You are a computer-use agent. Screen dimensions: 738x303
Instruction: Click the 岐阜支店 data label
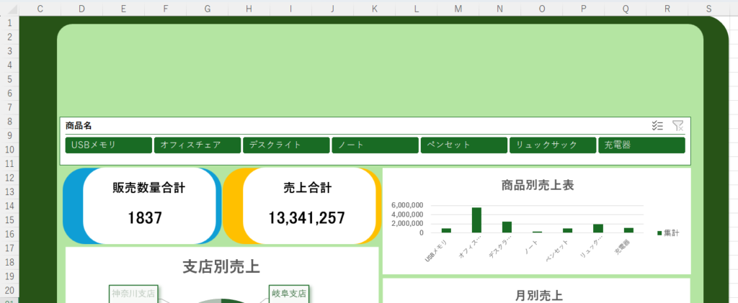point(289,294)
